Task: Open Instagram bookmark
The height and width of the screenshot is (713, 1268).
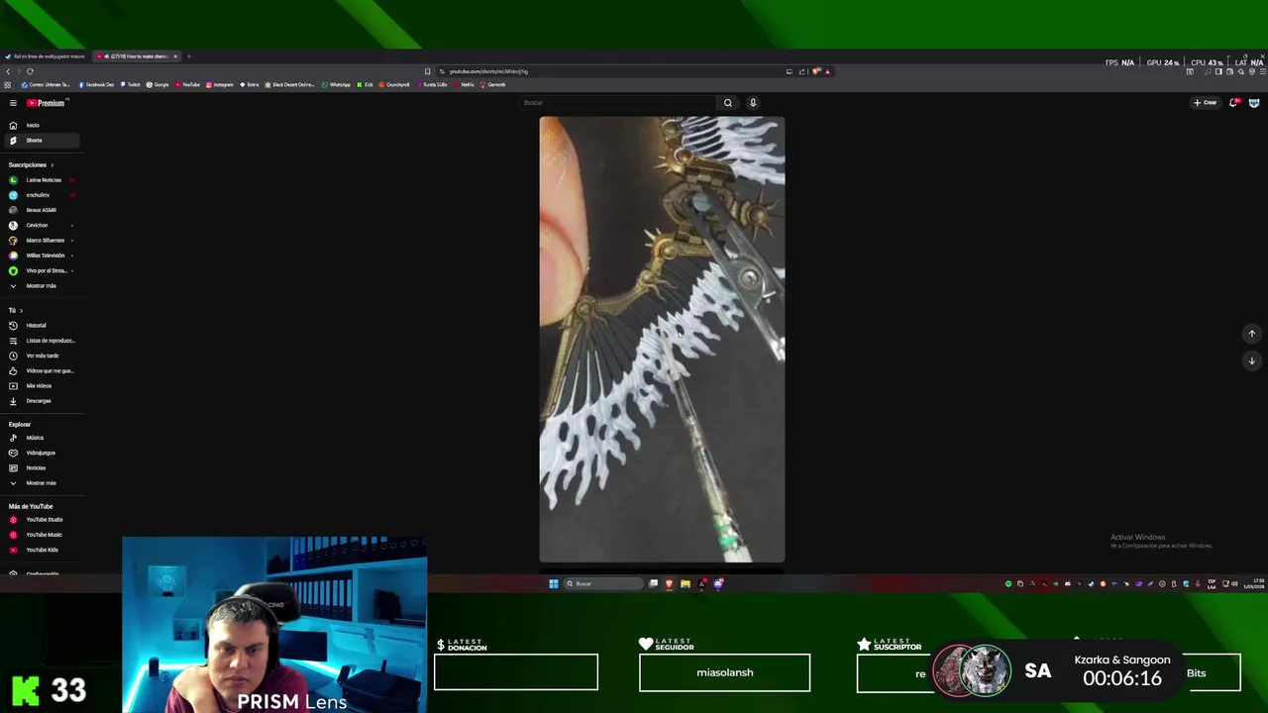Action: click(x=220, y=85)
